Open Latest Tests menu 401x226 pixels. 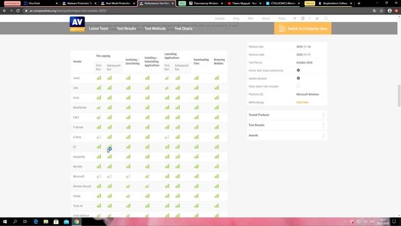(98, 28)
